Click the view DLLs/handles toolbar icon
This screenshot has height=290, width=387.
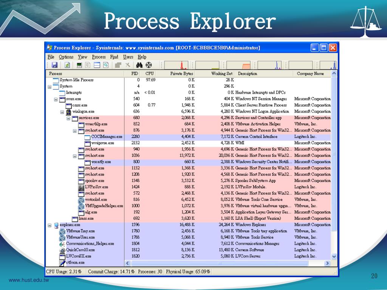coord(106,65)
